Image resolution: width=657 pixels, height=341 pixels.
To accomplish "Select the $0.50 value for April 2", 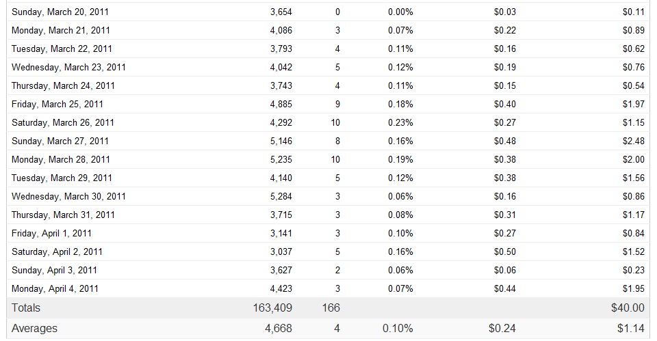I will point(505,252).
